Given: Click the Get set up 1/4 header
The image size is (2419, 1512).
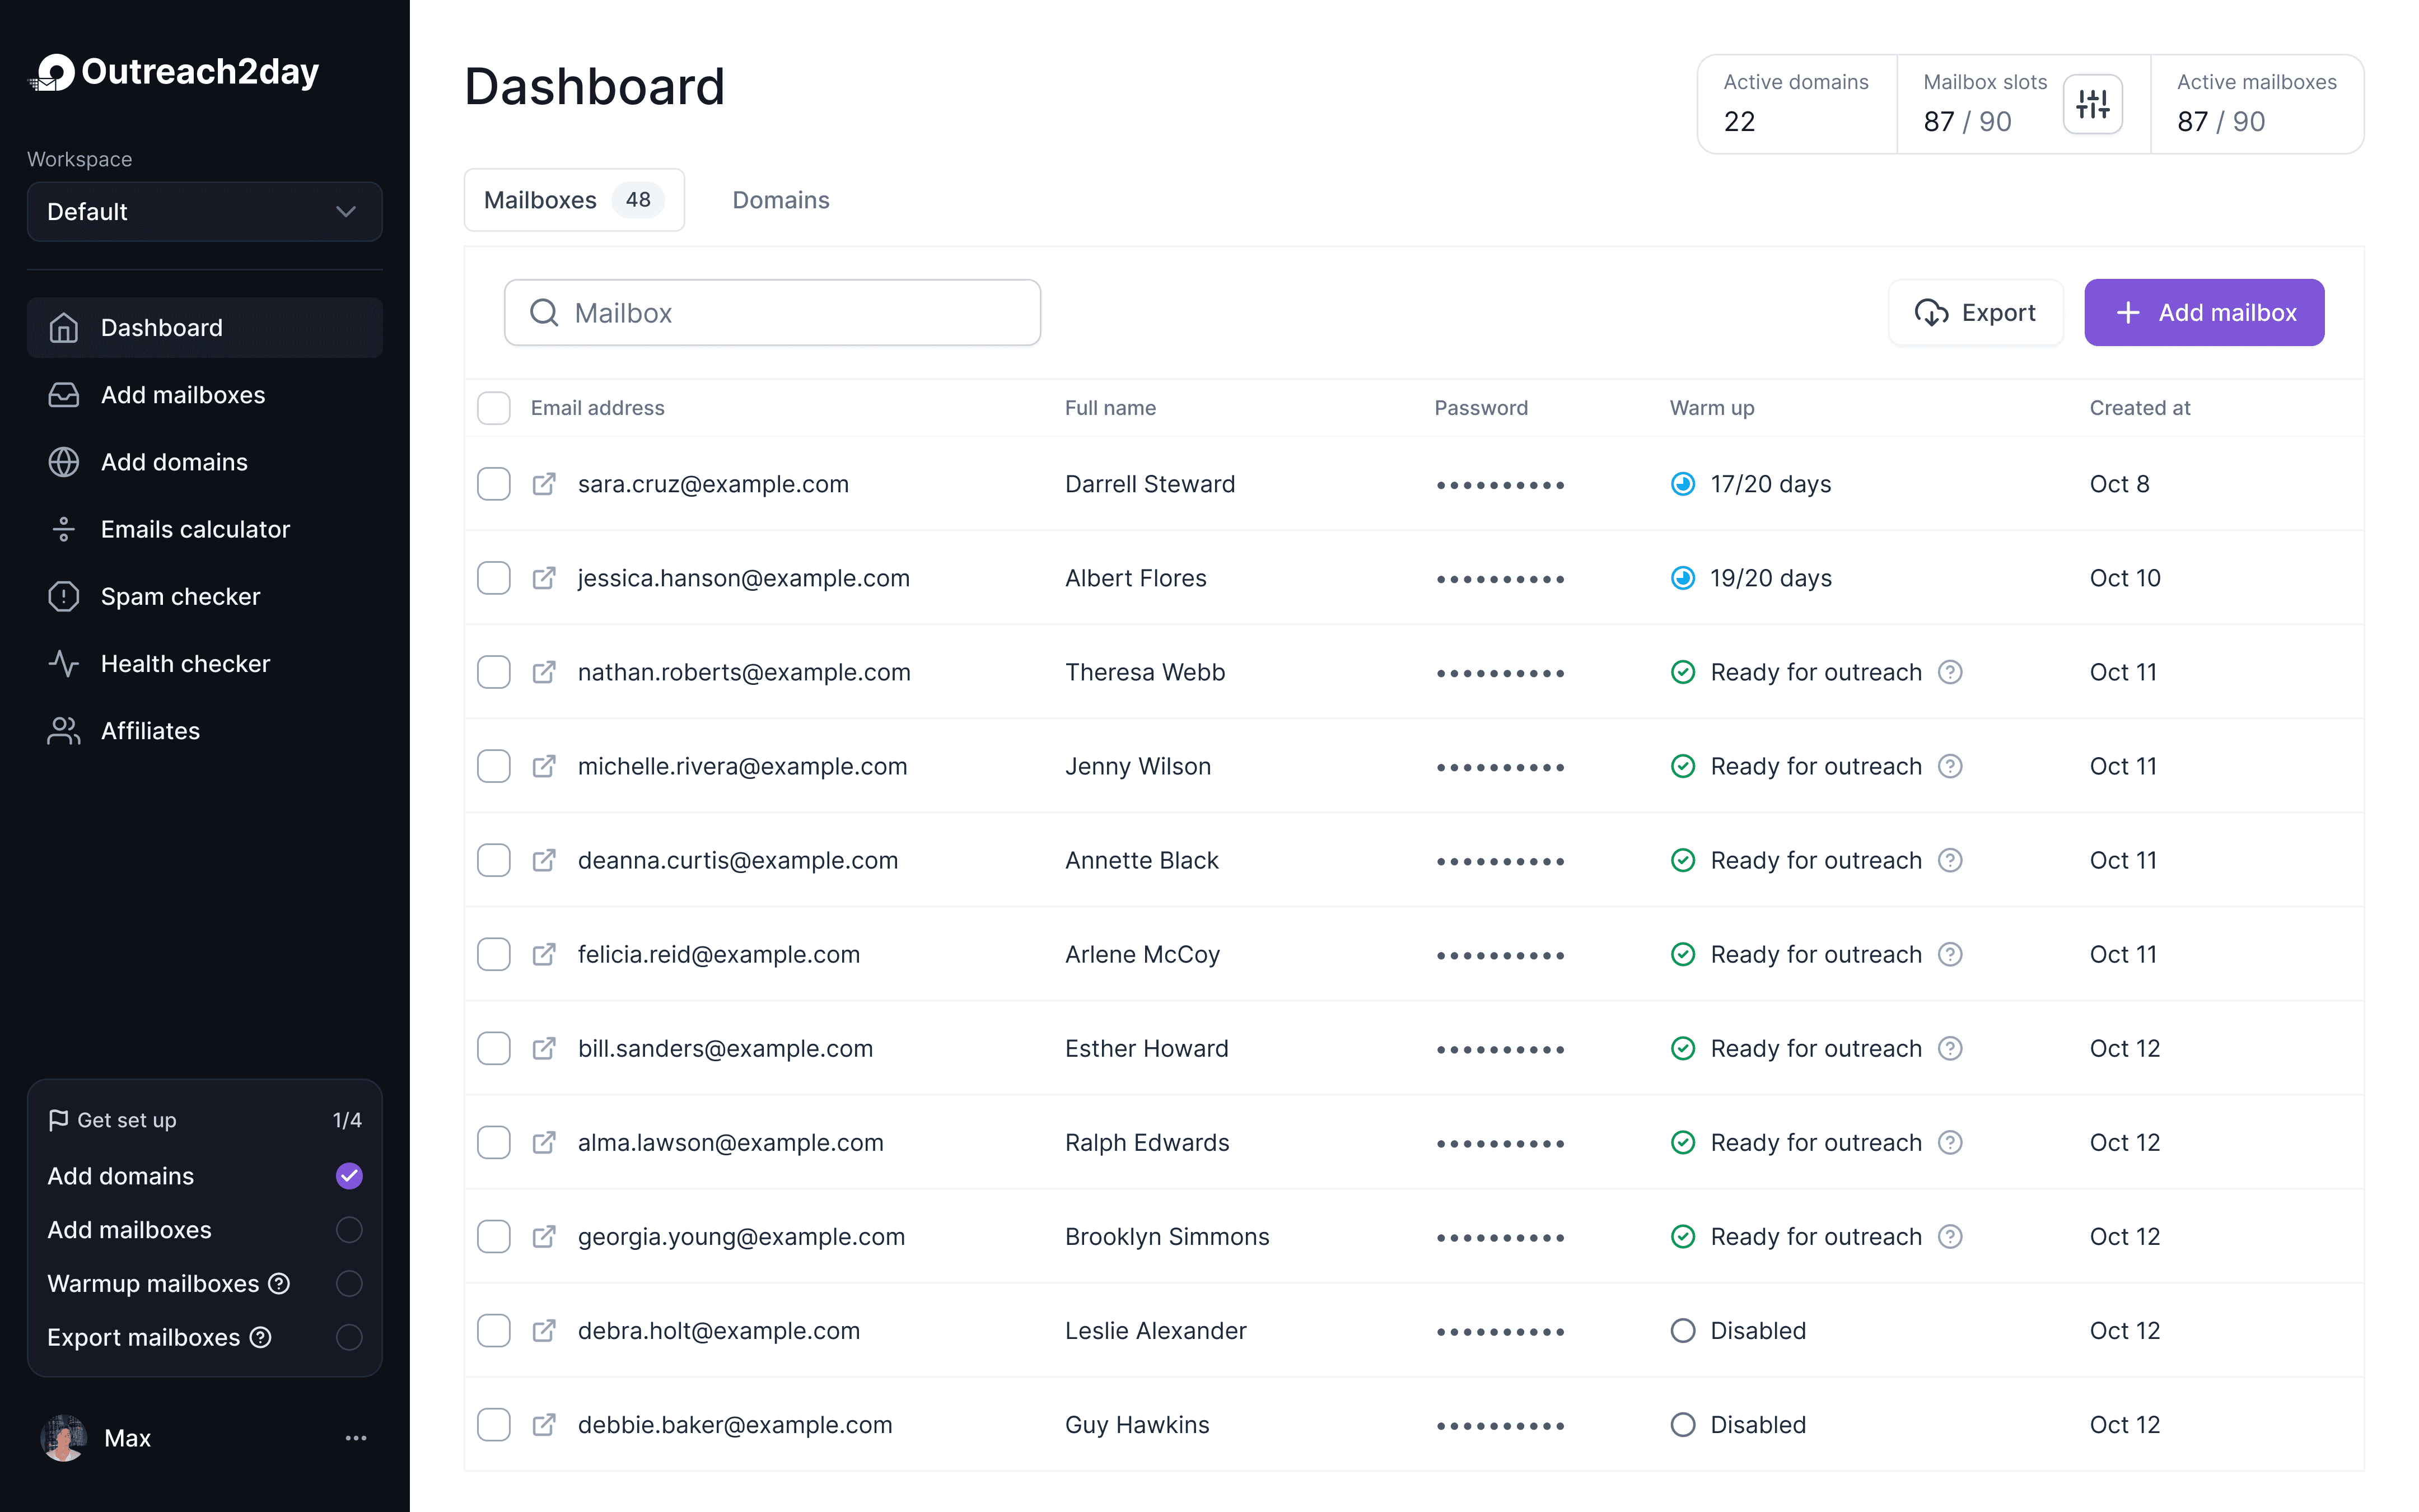Looking at the screenshot, I should coord(205,1120).
